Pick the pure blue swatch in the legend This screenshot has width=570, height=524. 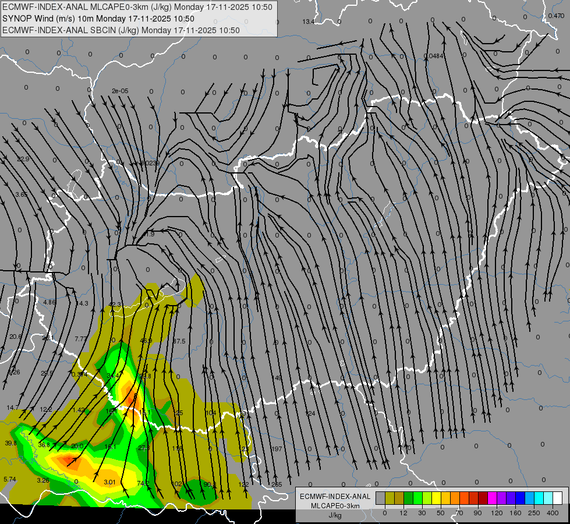(521, 498)
